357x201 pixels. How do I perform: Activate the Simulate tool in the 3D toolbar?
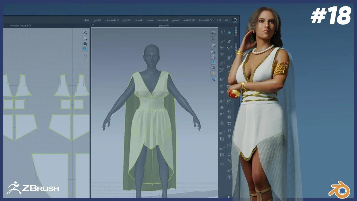tap(230, 32)
